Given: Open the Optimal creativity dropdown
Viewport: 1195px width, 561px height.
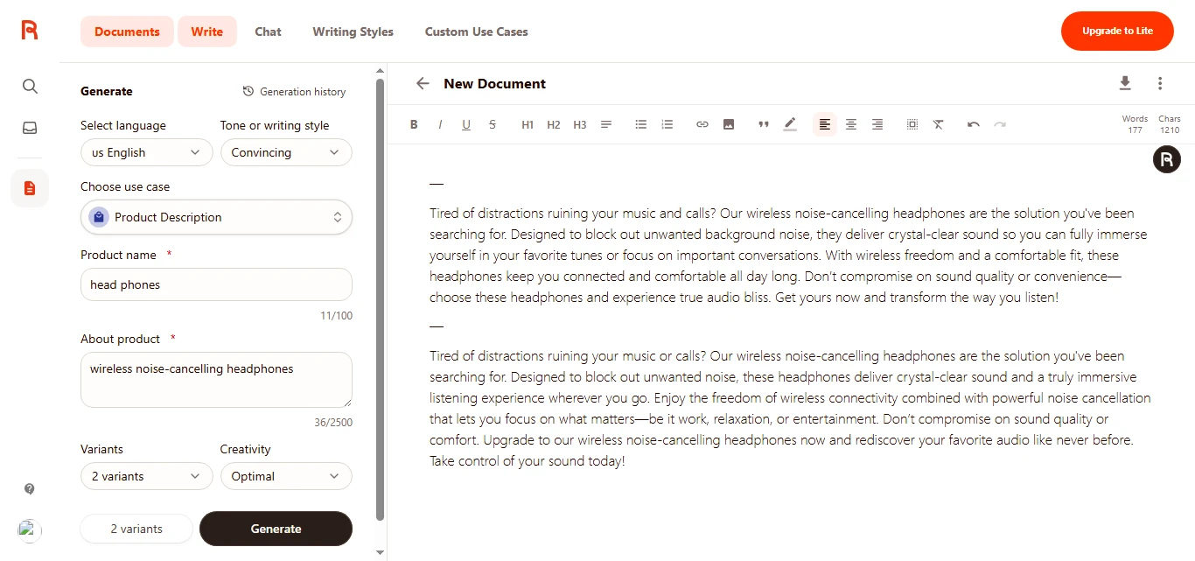Looking at the screenshot, I should pos(286,476).
